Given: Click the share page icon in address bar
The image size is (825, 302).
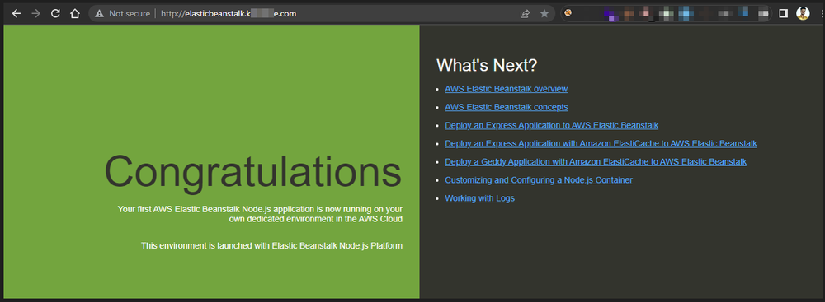Looking at the screenshot, I should [x=525, y=14].
